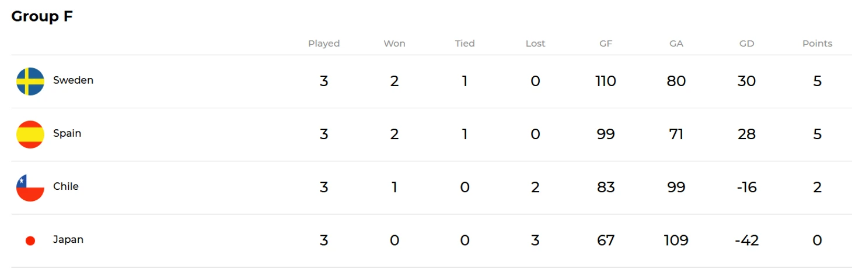Image resolution: width=852 pixels, height=269 pixels.
Task: Click the Played column header
Action: 324,44
